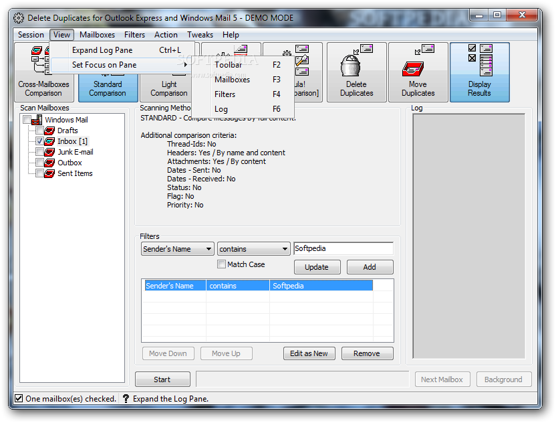Check the Drafts mailbox checkbox
This screenshot has height=423, width=556.
(x=39, y=131)
